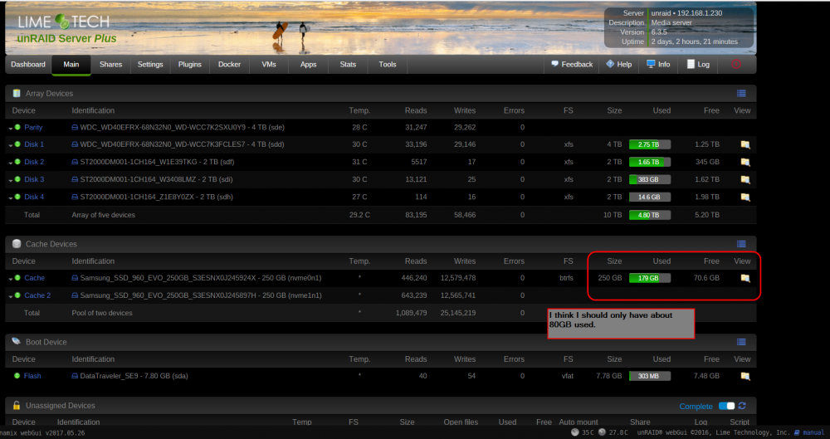Open the Disk 1 device link
This screenshot has width=830, height=439.
[x=34, y=144]
